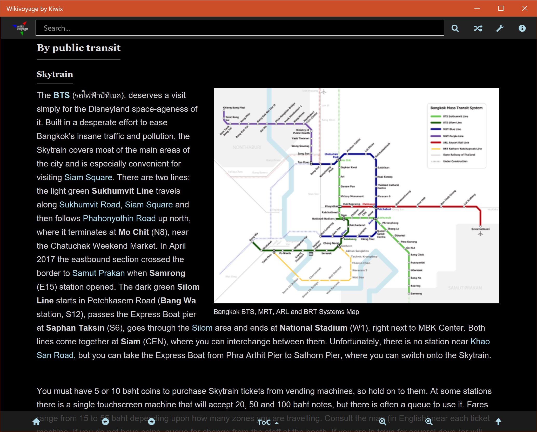This screenshot has height=432, width=537.
Task: Click in the Search input field
Action: pyautogui.click(x=239, y=28)
